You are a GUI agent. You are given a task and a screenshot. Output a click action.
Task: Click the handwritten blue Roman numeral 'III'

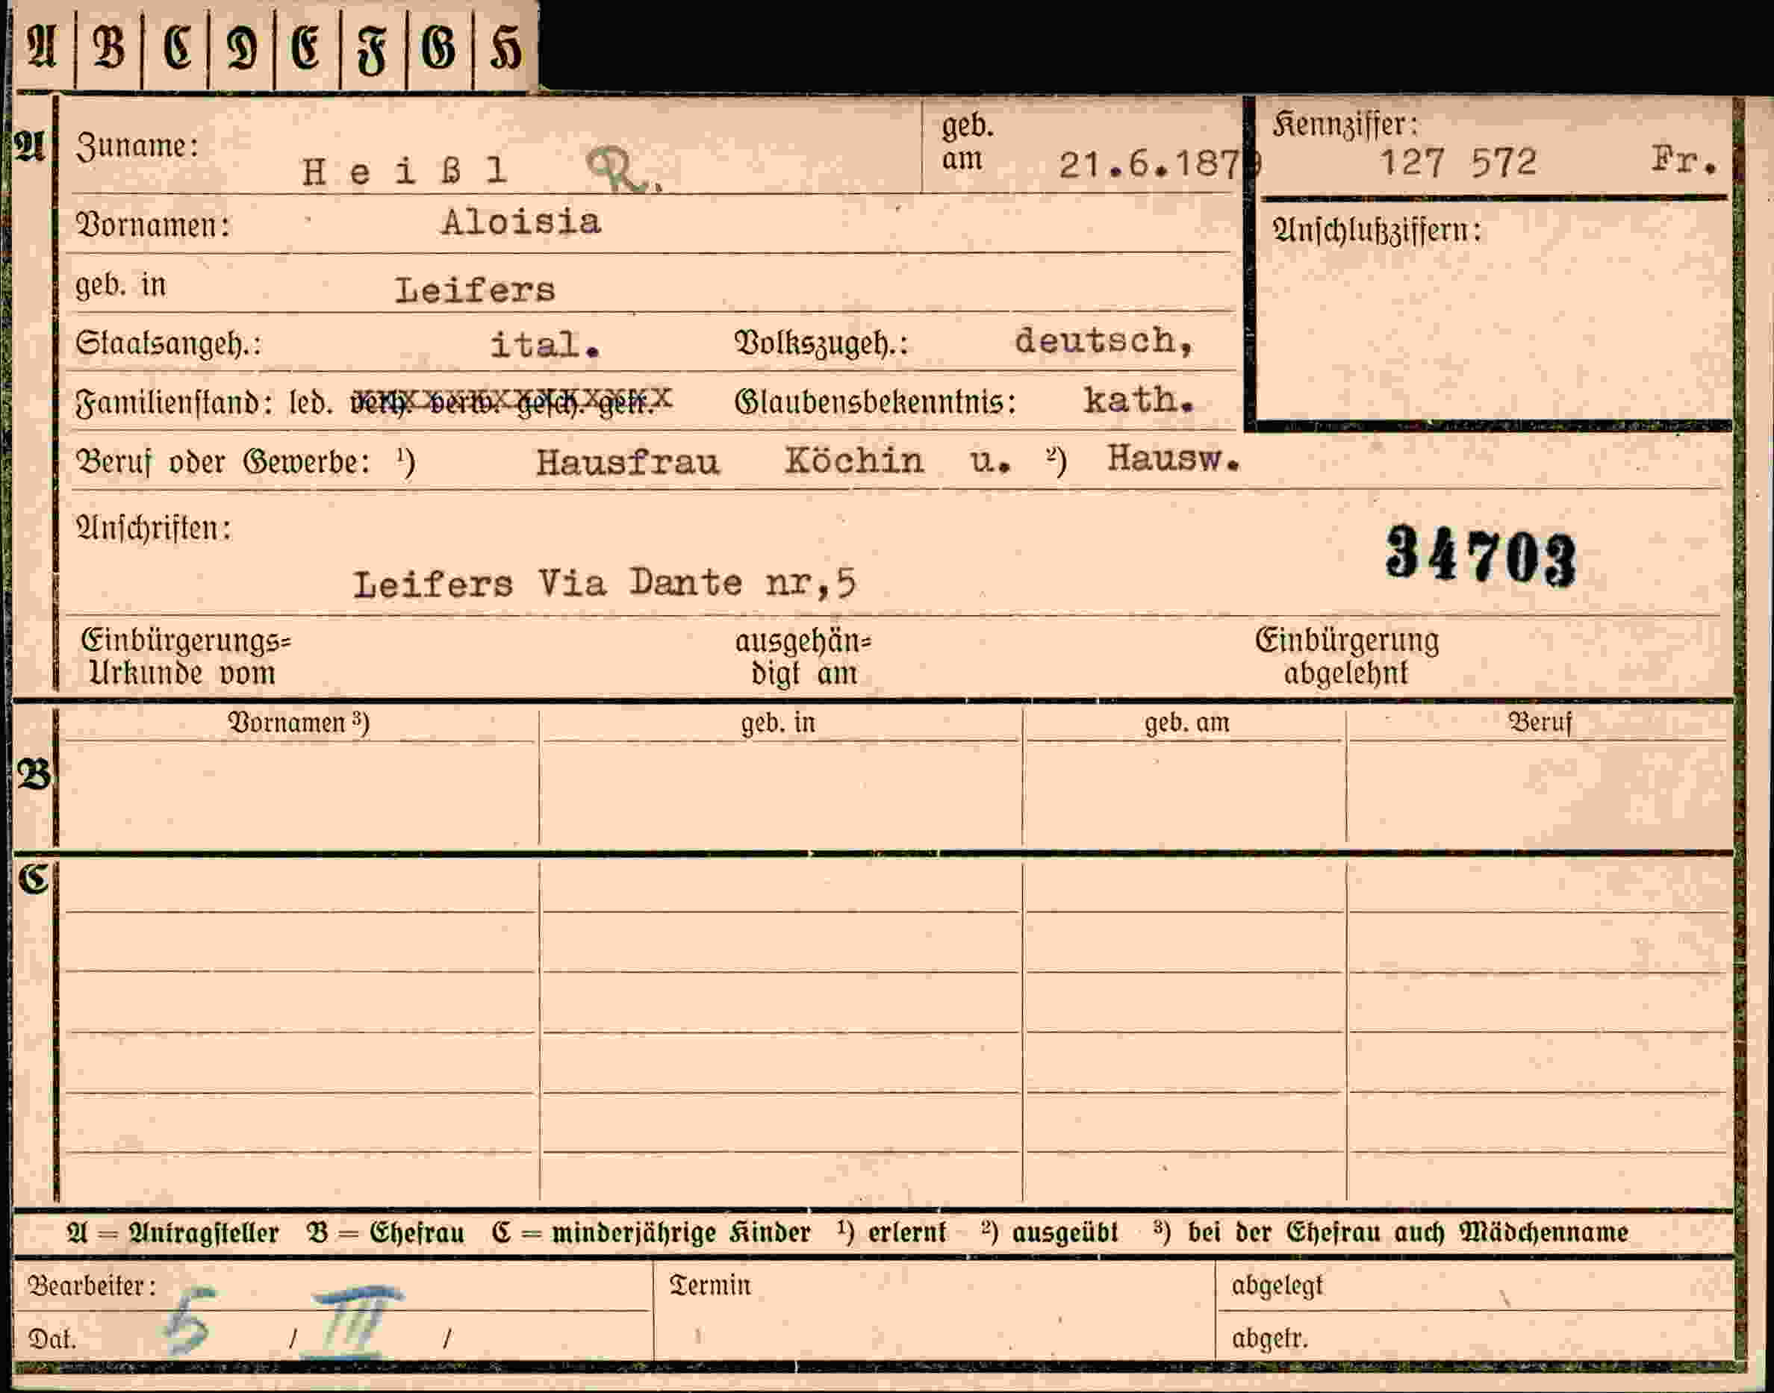click(x=352, y=1322)
